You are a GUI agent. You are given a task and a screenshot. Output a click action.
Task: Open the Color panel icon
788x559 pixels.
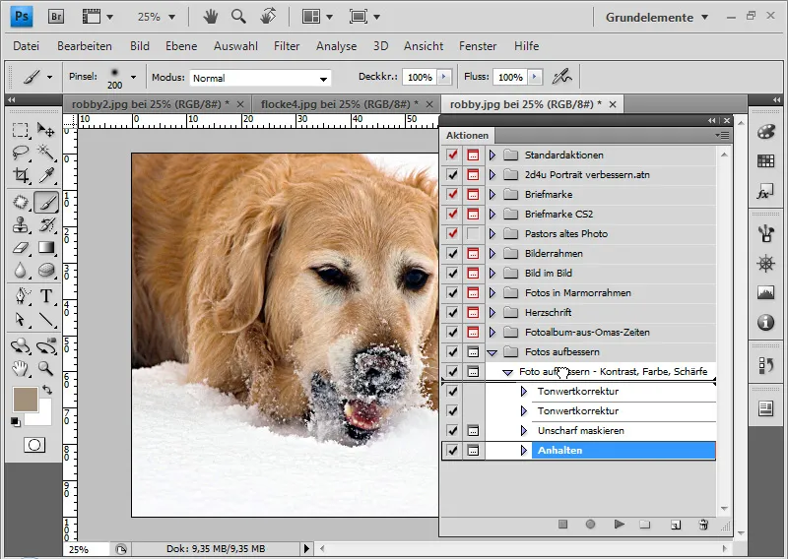tap(766, 132)
